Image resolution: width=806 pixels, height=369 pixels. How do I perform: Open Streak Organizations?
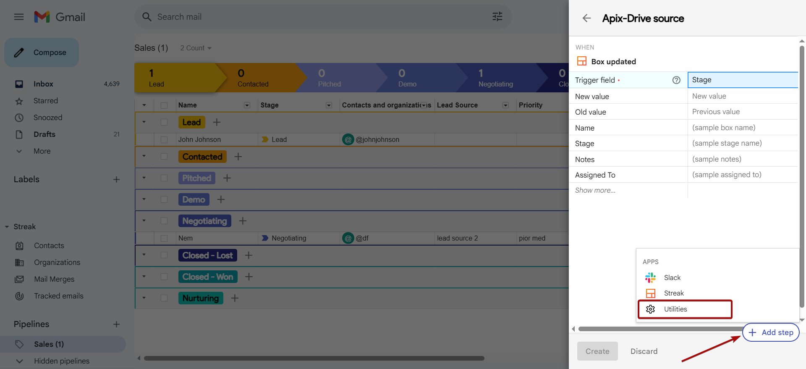(57, 262)
